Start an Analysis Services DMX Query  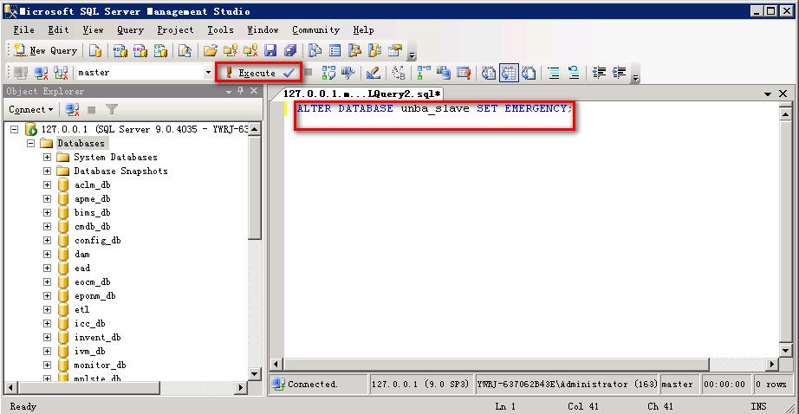click(140, 50)
